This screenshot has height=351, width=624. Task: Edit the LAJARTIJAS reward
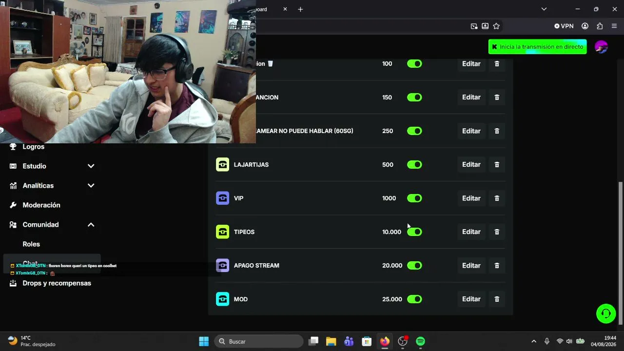pos(471,165)
